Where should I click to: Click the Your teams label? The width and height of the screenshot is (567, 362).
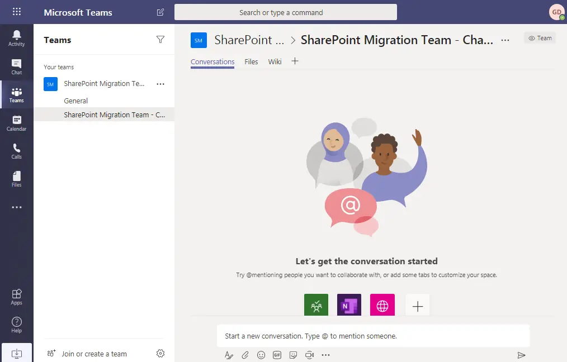coord(59,67)
